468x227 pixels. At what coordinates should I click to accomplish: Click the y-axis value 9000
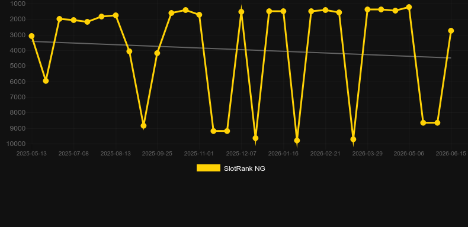tap(18, 128)
